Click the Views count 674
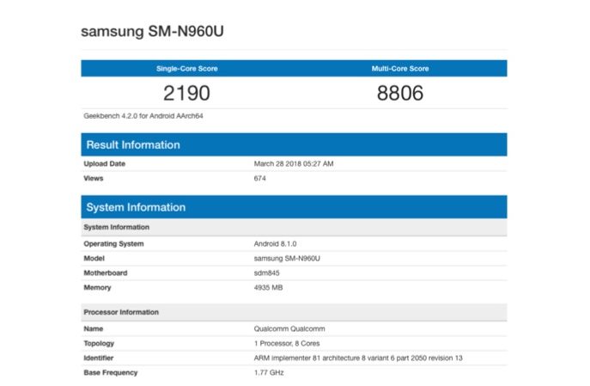This screenshot has height=386, width=590. (x=260, y=178)
